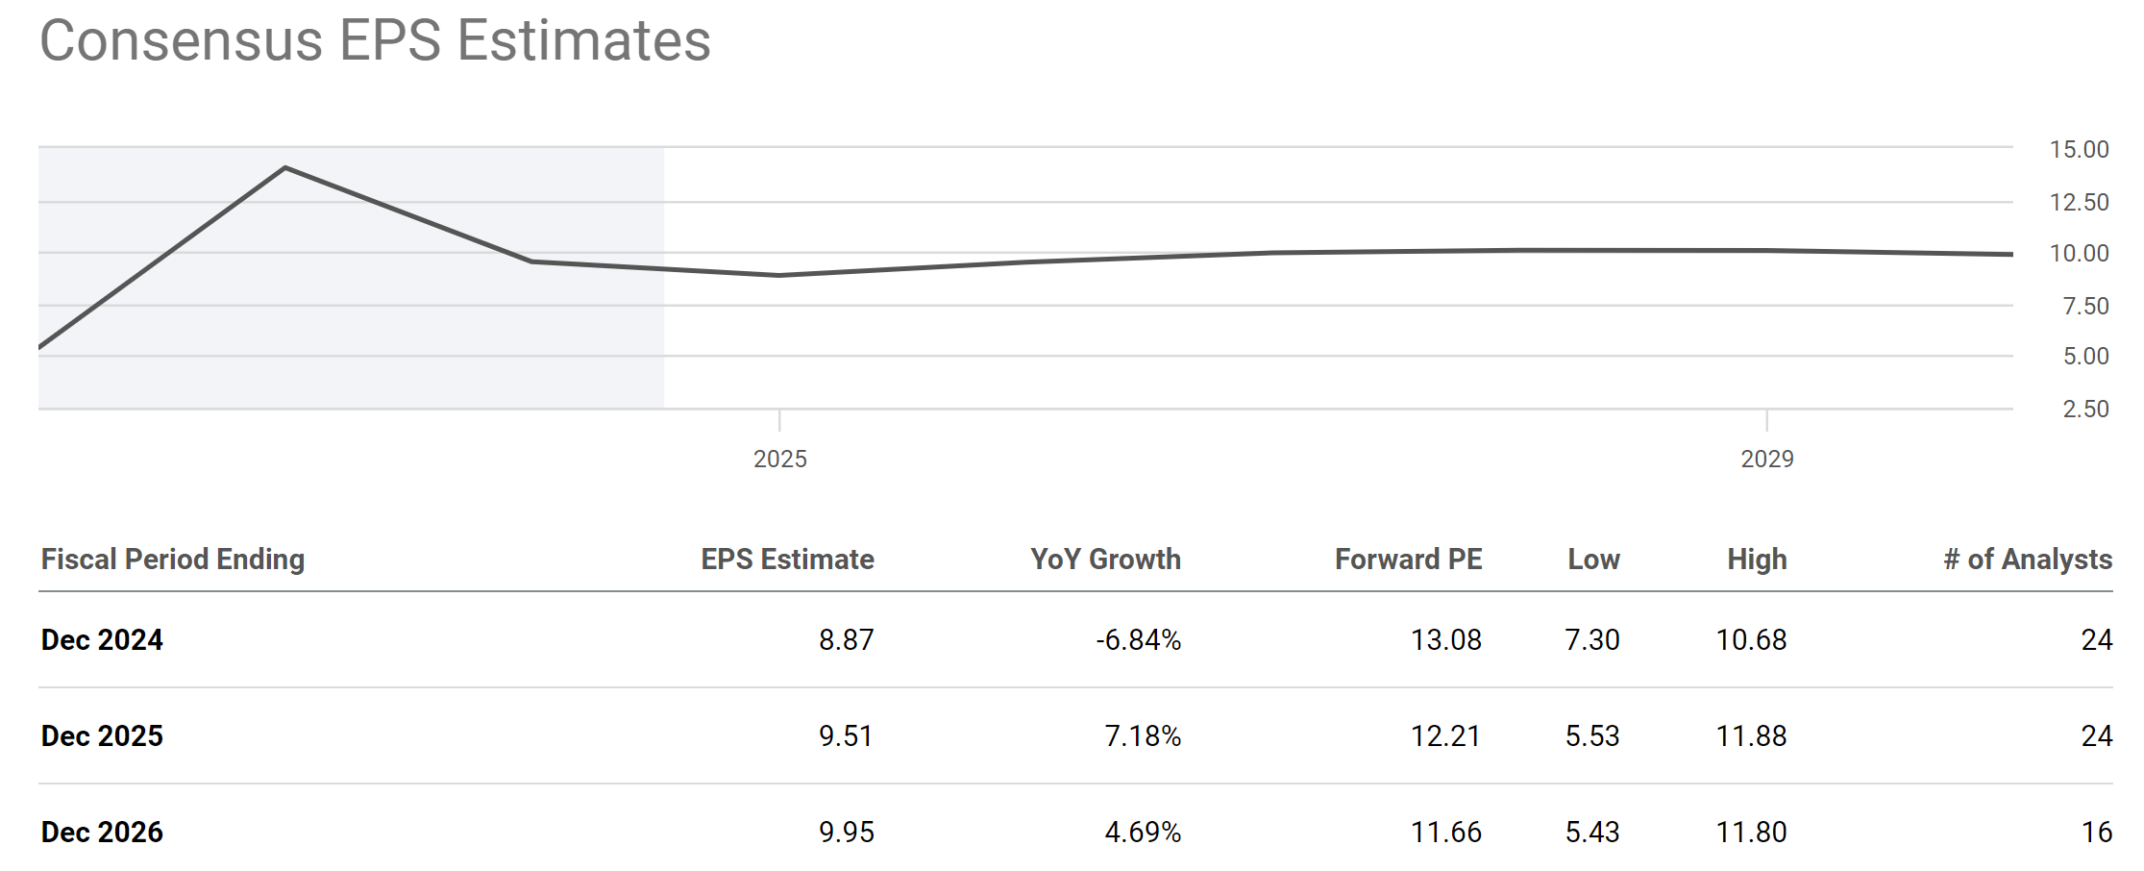Sort by the Fiscal Period Ending column

click(173, 560)
